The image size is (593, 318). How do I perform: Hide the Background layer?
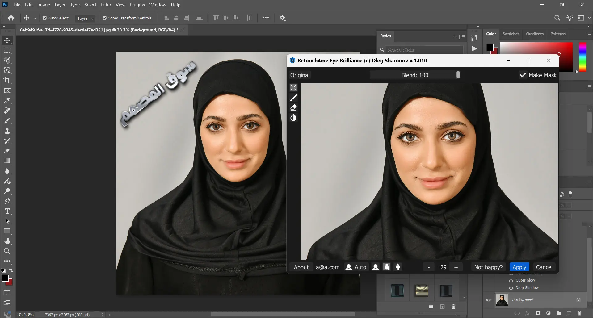[488, 300]
